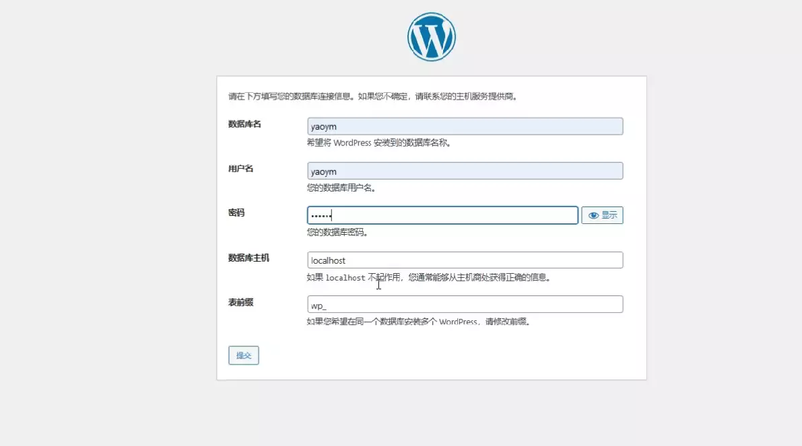Toggle password visibility with the 显示 eye button
The height and width of the screenshot is (446, 802).
[602, 215]
